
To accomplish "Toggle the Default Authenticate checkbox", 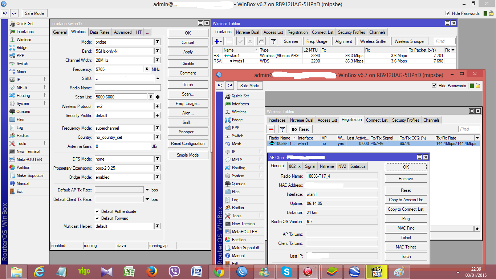I will (97, 211).
